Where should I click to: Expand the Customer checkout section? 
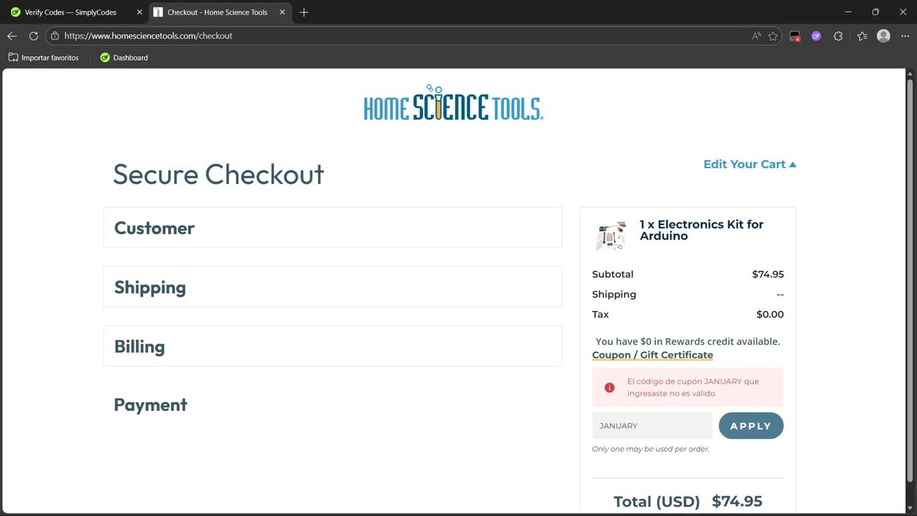point(333,227)
